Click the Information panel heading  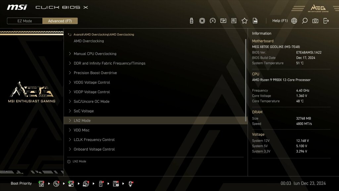tap(262, 33)
